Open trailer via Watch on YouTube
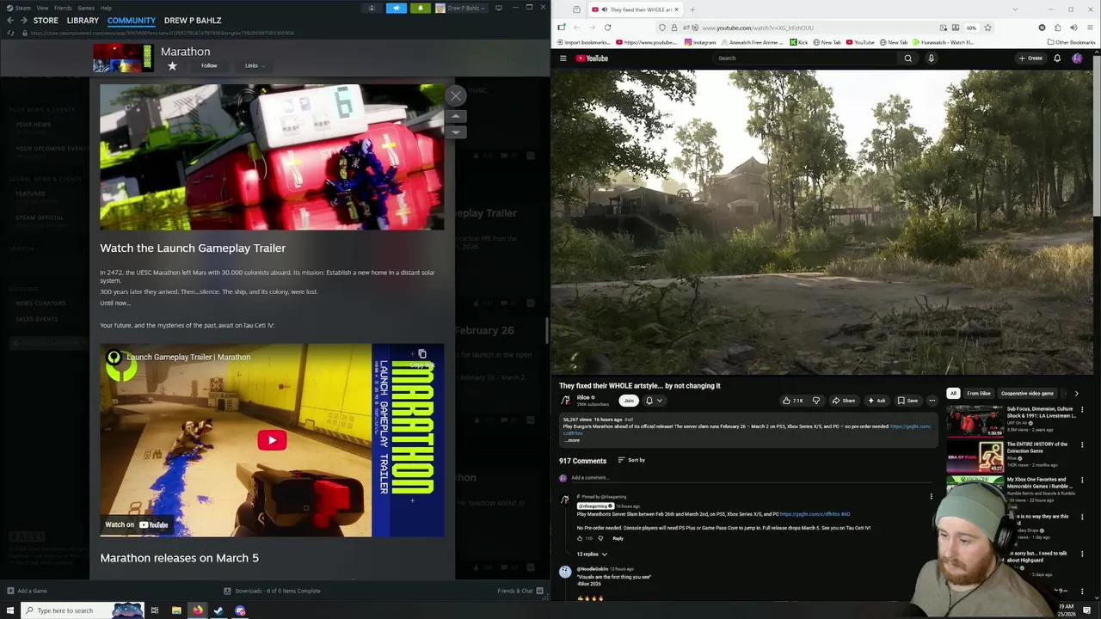The image size is (1101, 619). pyautogui.click(x=136, y=524)
